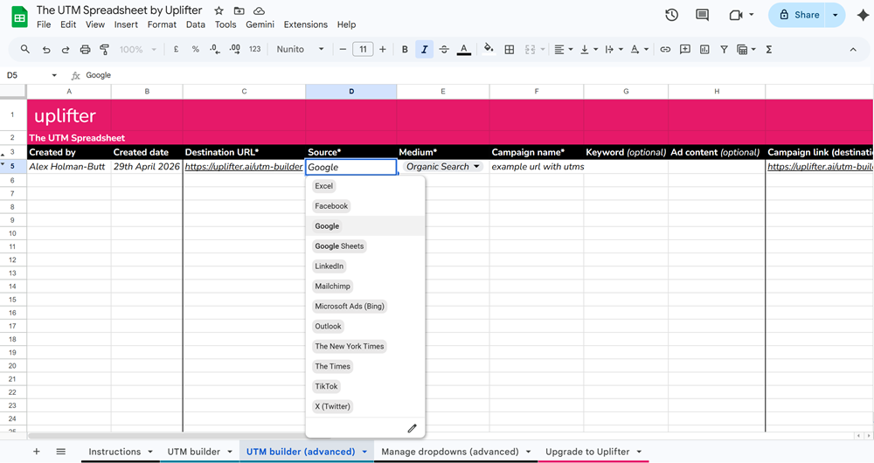
Task: Open the Data menu
Action: [196, 24]
